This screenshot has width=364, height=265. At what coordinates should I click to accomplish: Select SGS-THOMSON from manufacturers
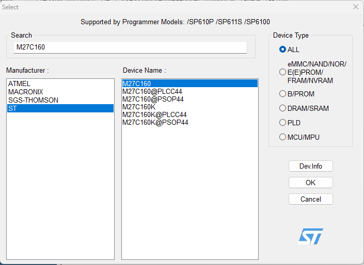click(33, 100)
